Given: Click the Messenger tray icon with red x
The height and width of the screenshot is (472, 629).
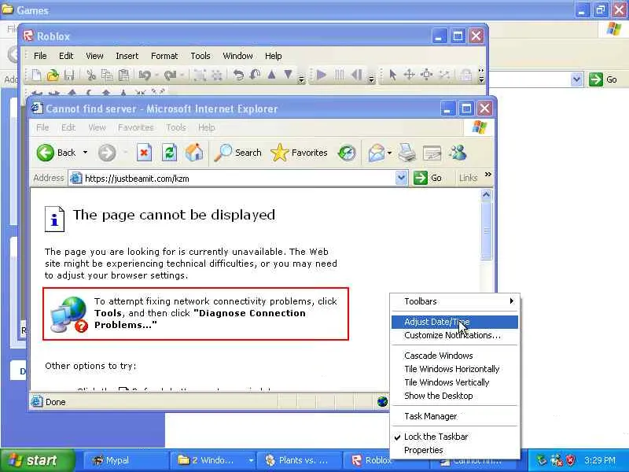Looking at the screenshot, I should click(x=557, y=460).
